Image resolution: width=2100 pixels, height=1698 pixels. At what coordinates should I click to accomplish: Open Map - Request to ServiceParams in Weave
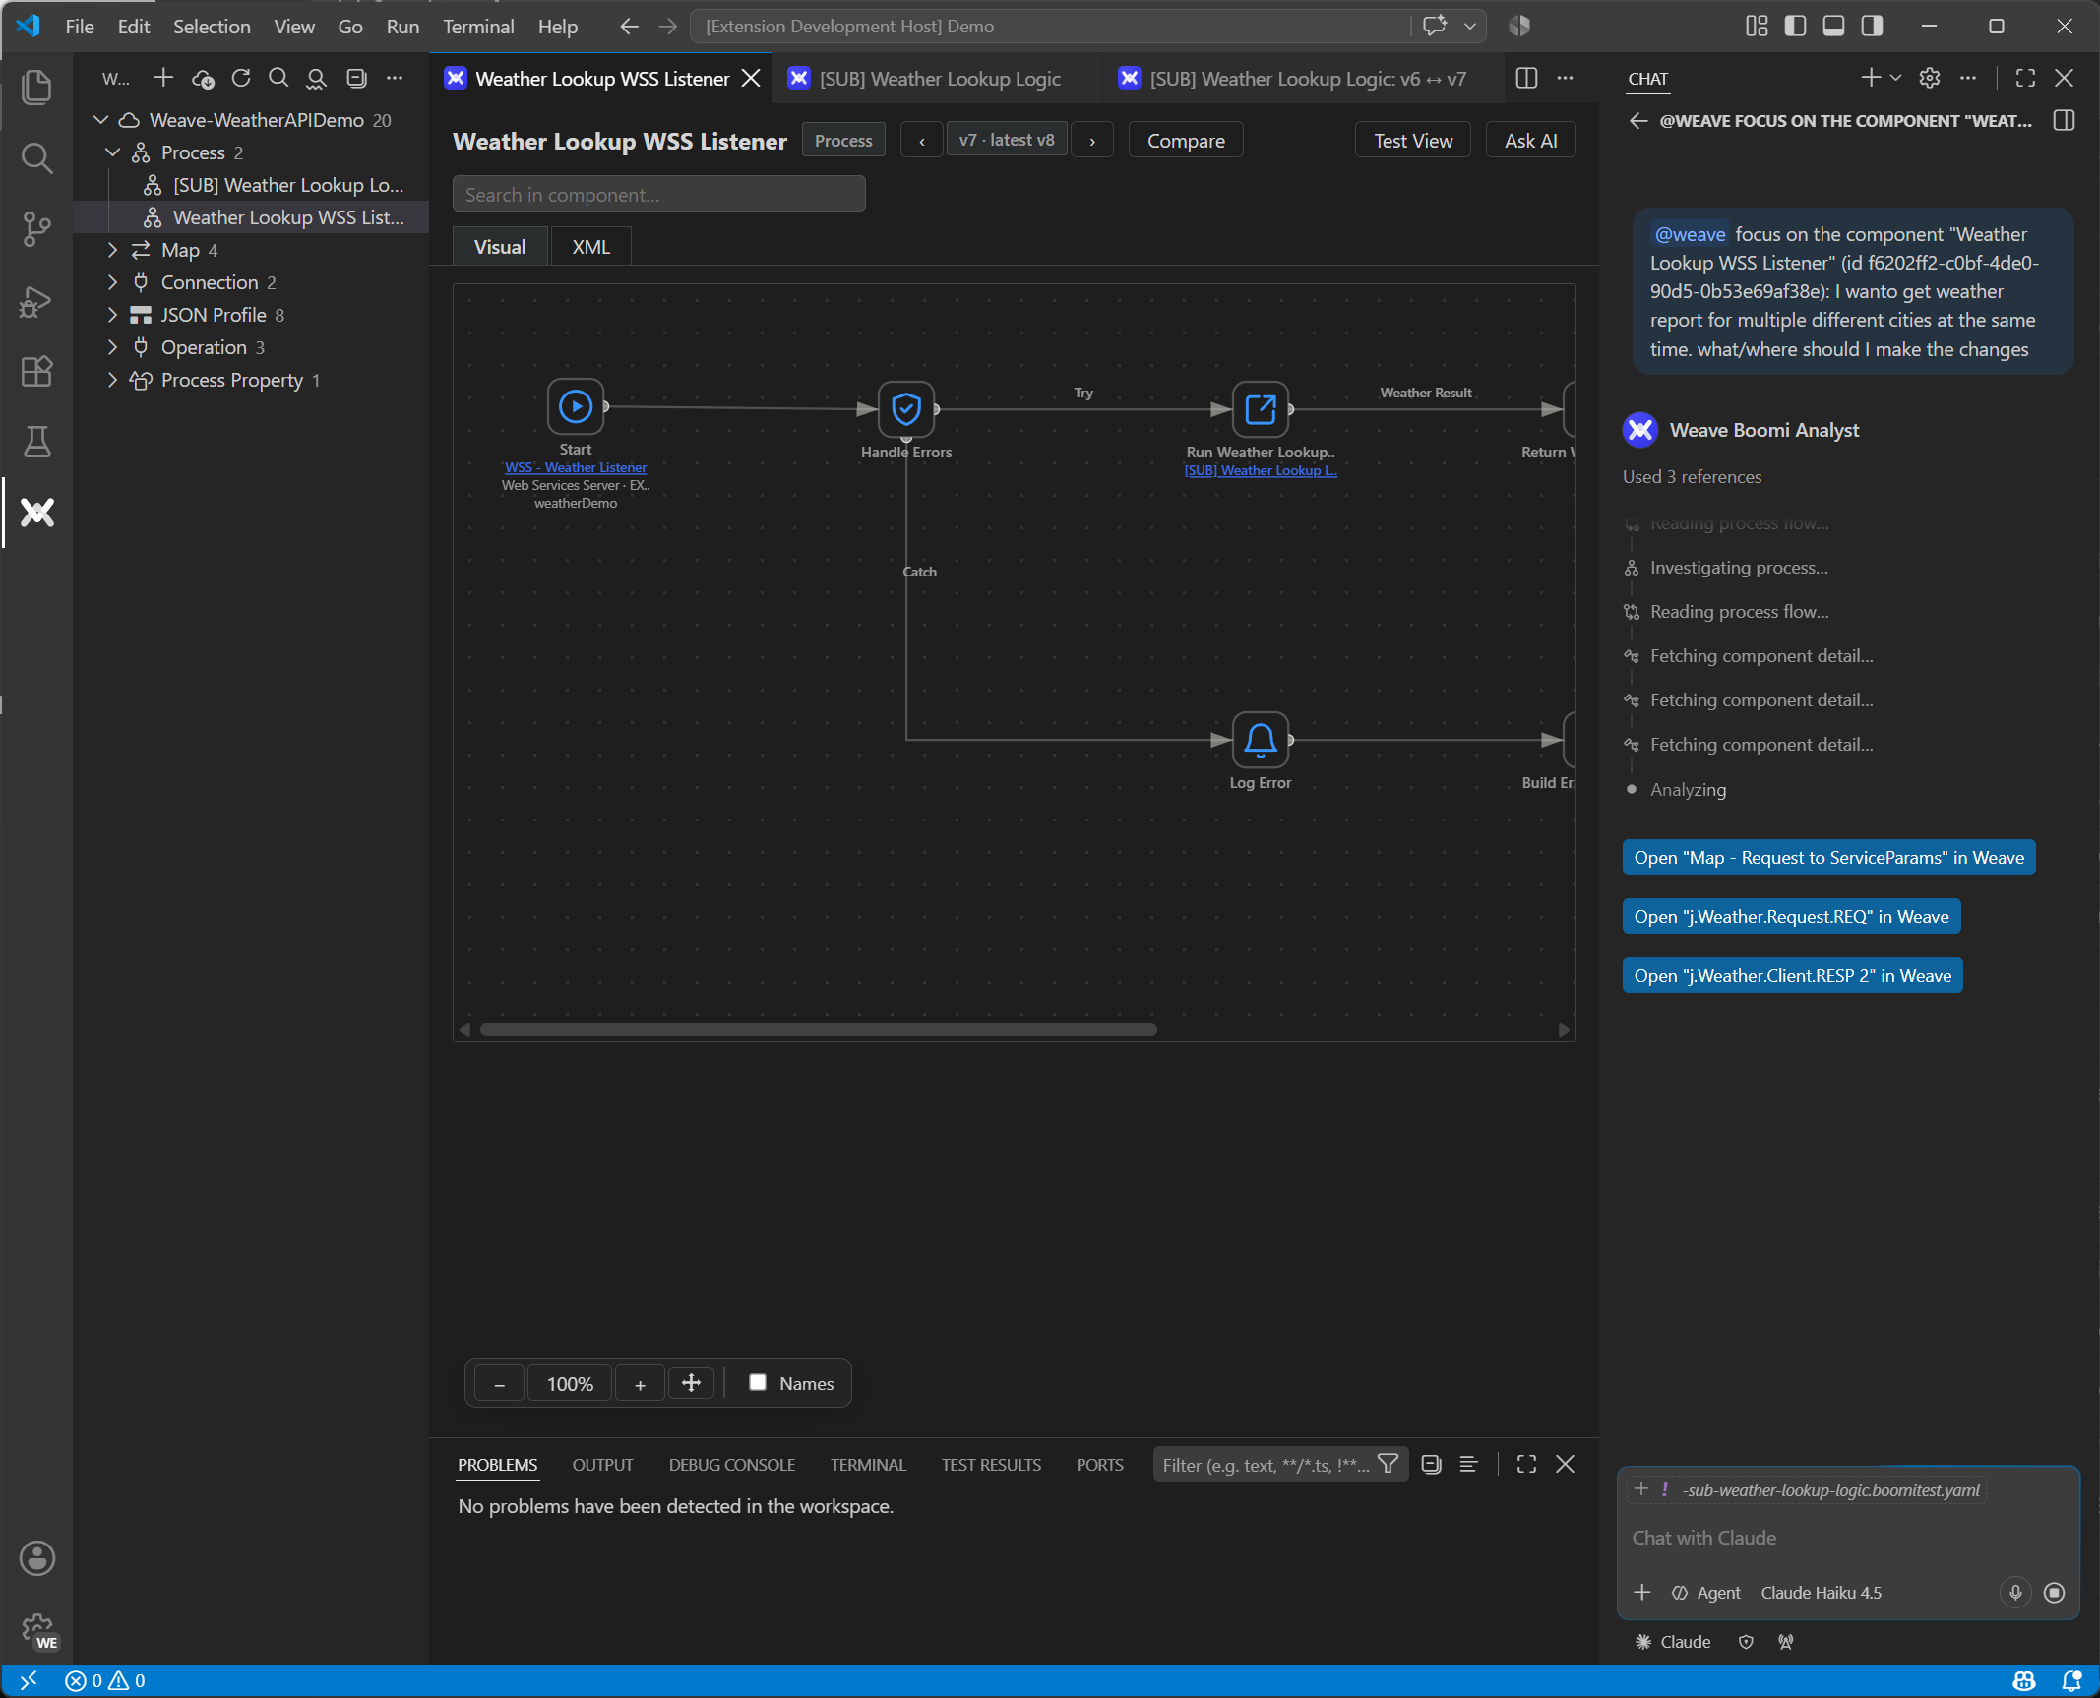(1828, 857)
